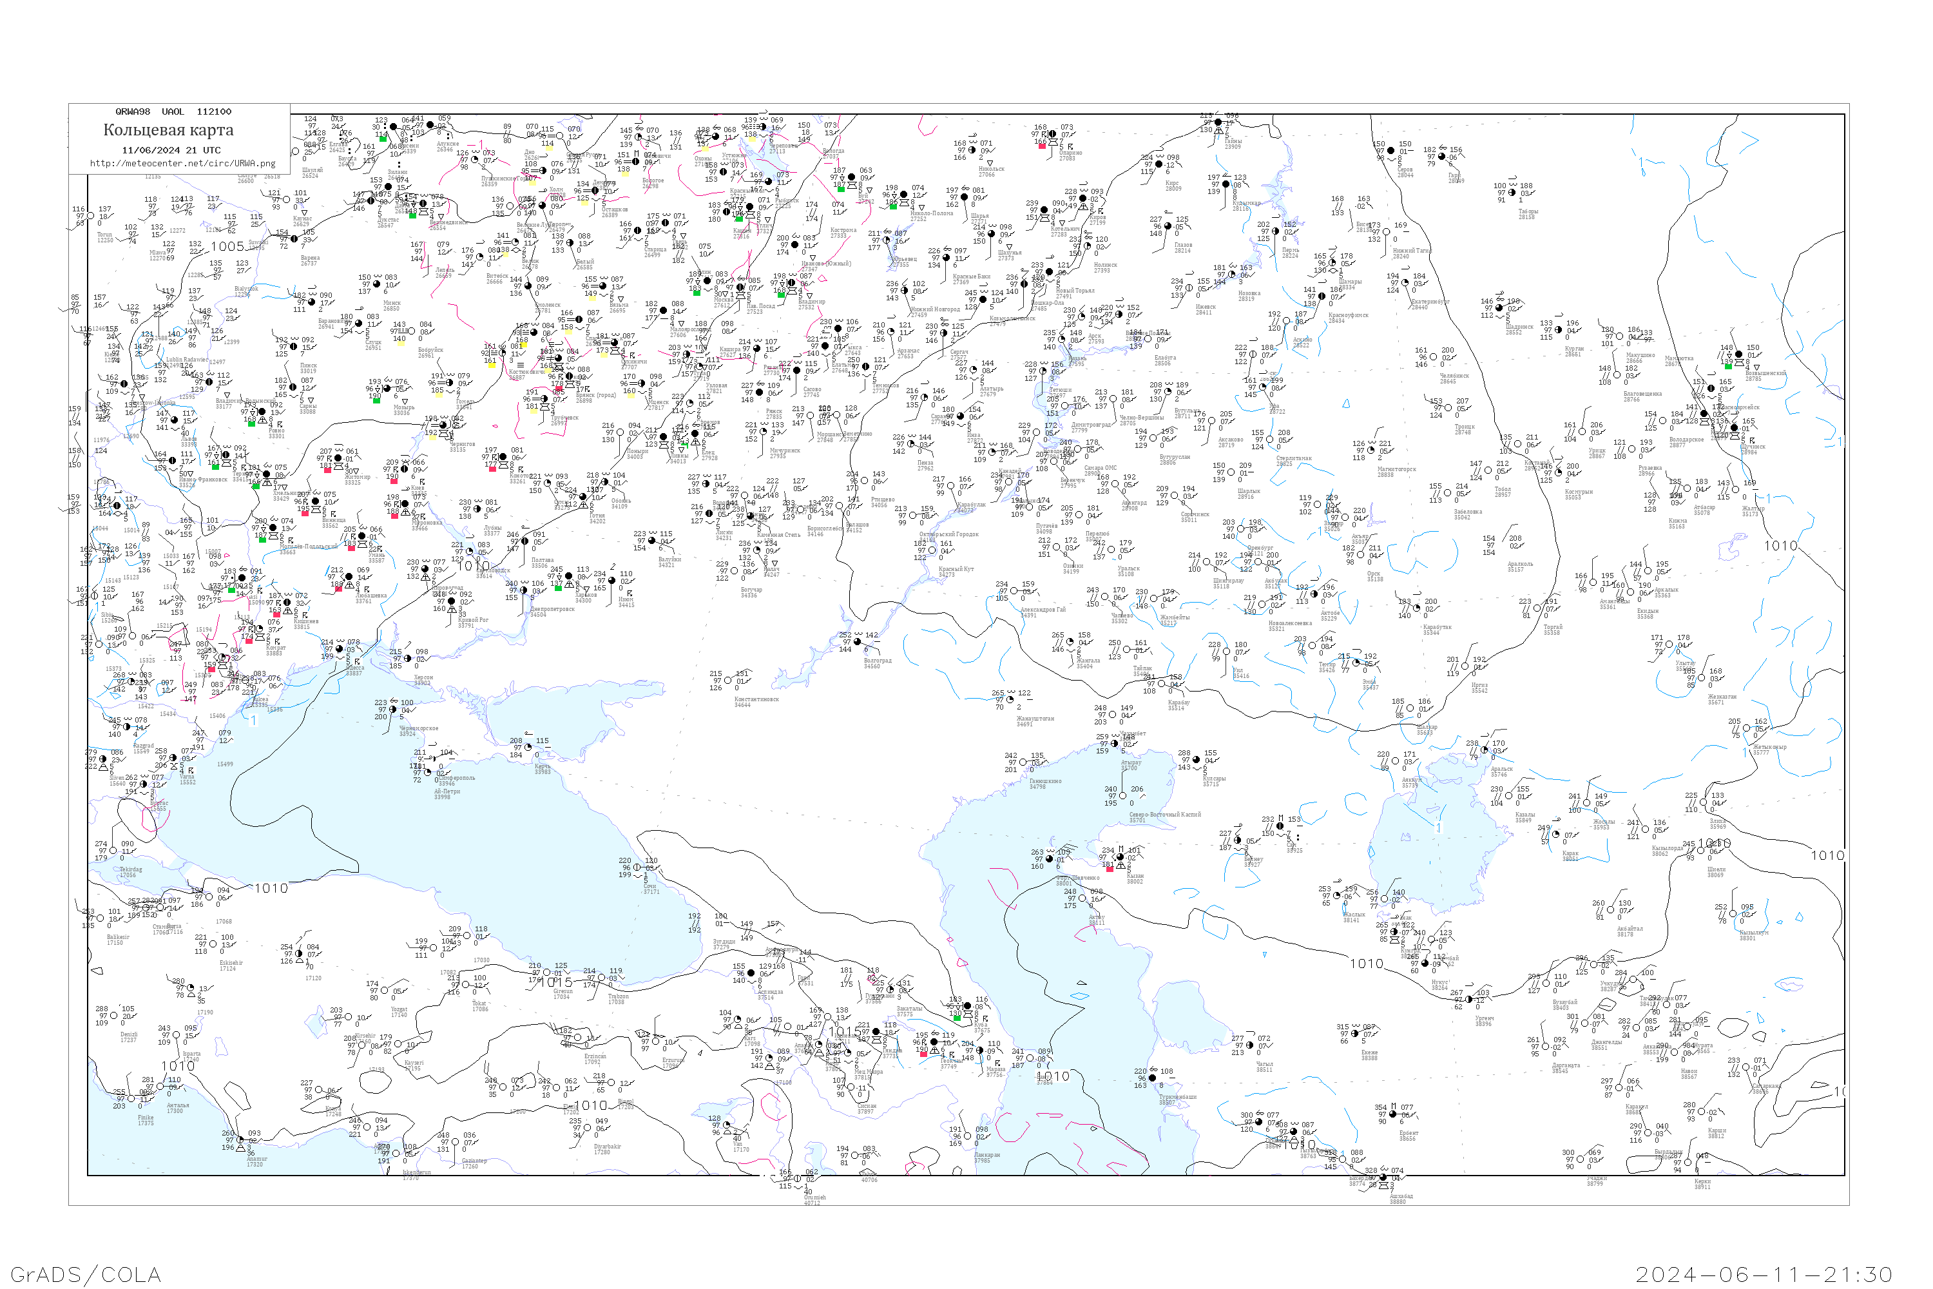
Task: Click the Форт-Шевченко filled station circle
Action: [x=1050, y=859]
